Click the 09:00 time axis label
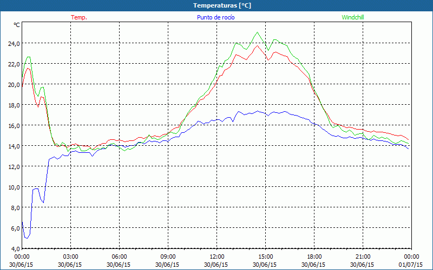 [168, 257]
